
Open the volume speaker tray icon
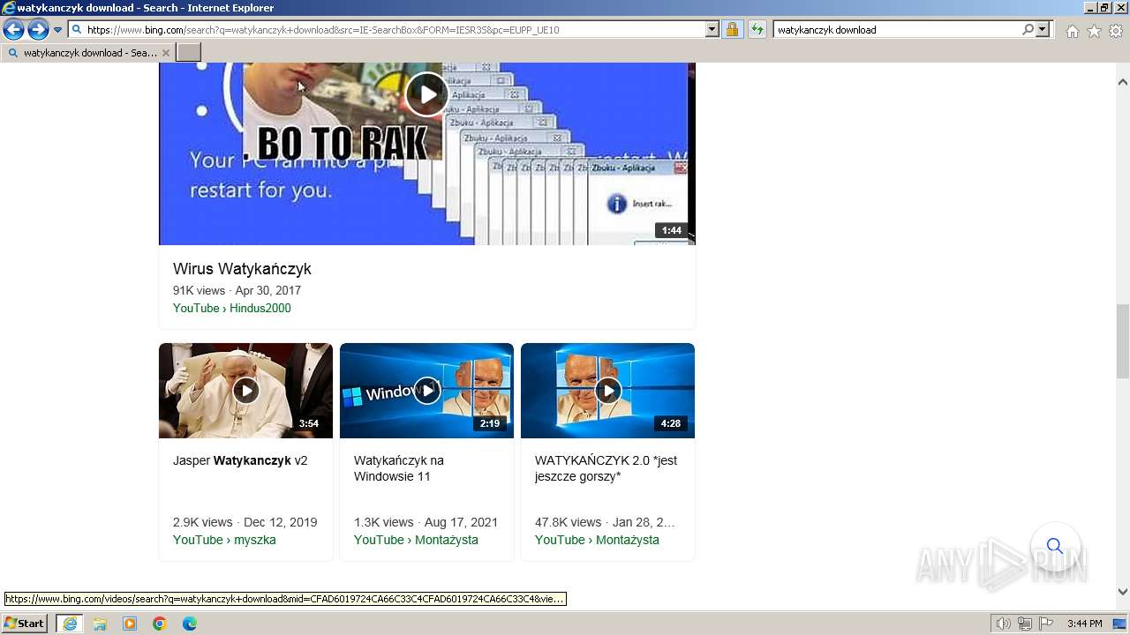(x=1004, y=624)
